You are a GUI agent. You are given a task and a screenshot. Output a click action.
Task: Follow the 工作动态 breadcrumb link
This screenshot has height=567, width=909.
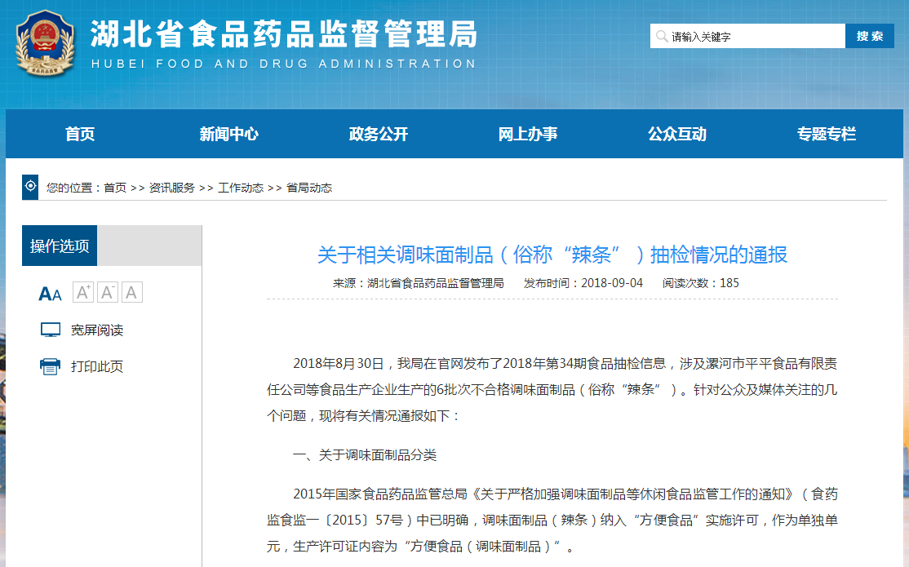[x=241, y=188]
